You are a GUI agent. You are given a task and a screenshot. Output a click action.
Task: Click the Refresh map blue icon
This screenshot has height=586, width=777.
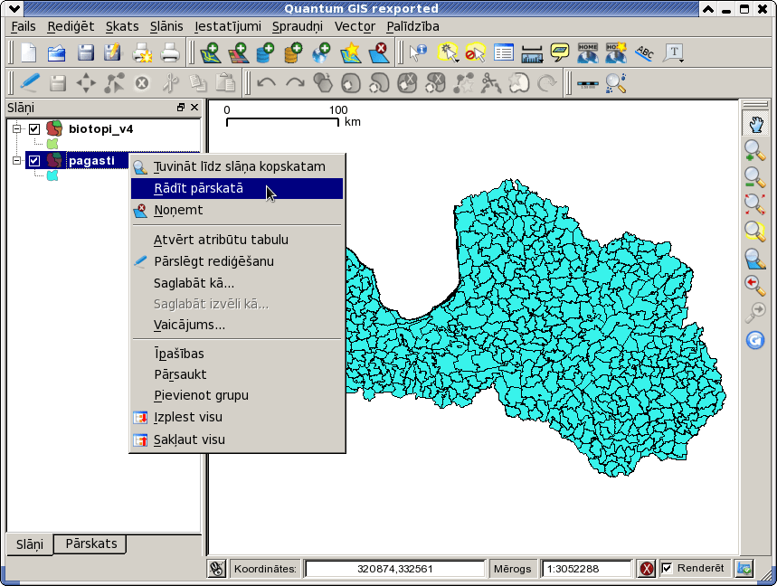754,340
